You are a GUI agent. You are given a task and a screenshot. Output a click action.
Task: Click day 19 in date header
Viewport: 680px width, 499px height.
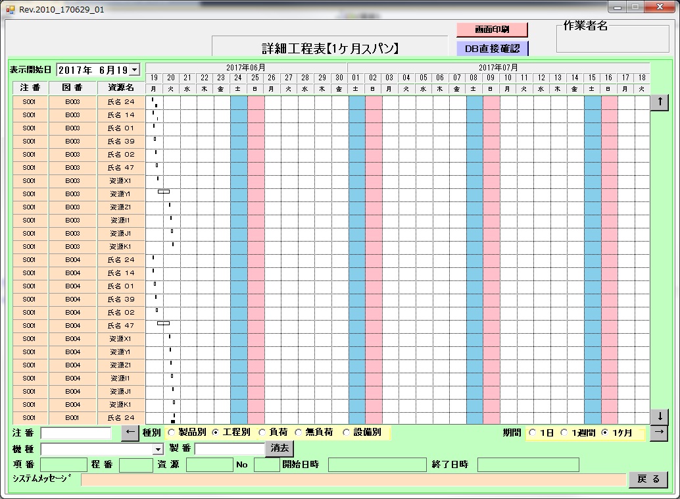point(154,78)
